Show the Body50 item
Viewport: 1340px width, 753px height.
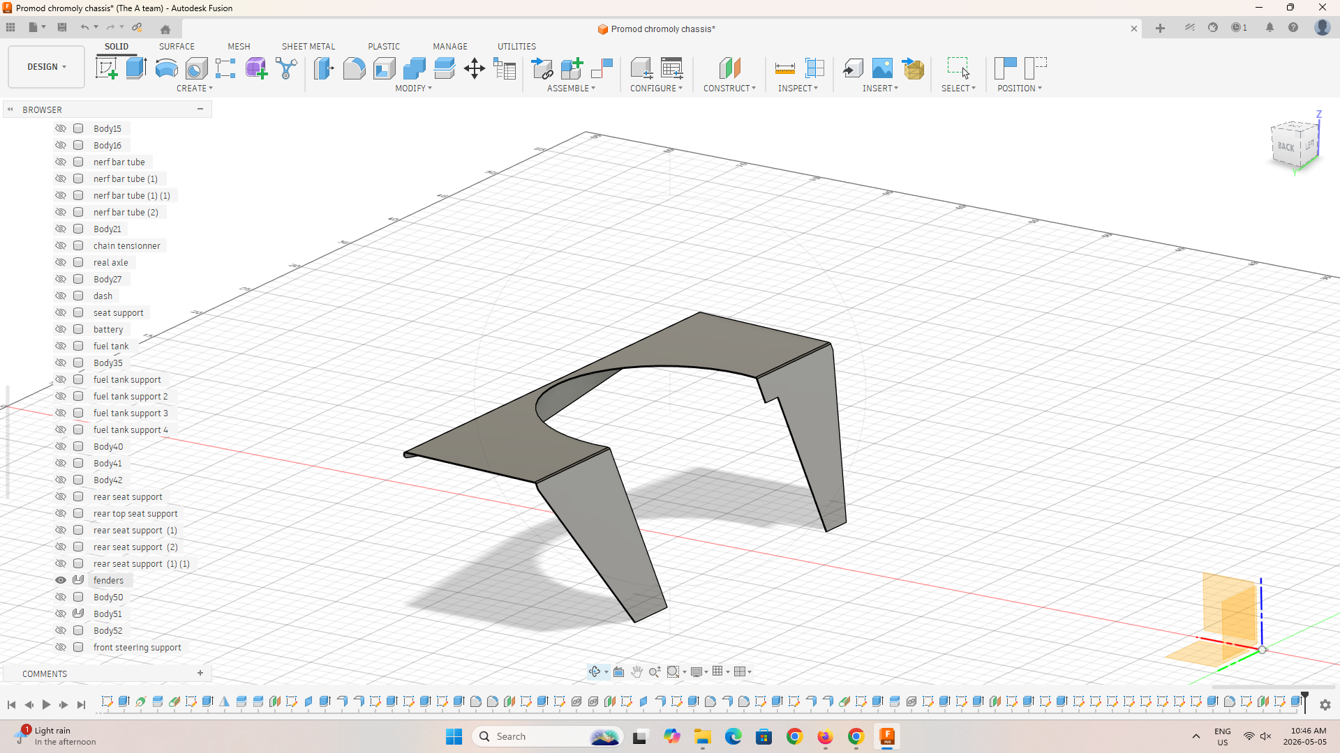[61, 597]
